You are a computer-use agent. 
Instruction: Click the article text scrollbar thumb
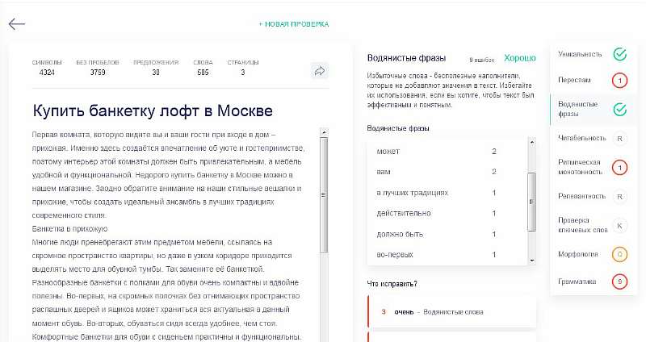324,194
